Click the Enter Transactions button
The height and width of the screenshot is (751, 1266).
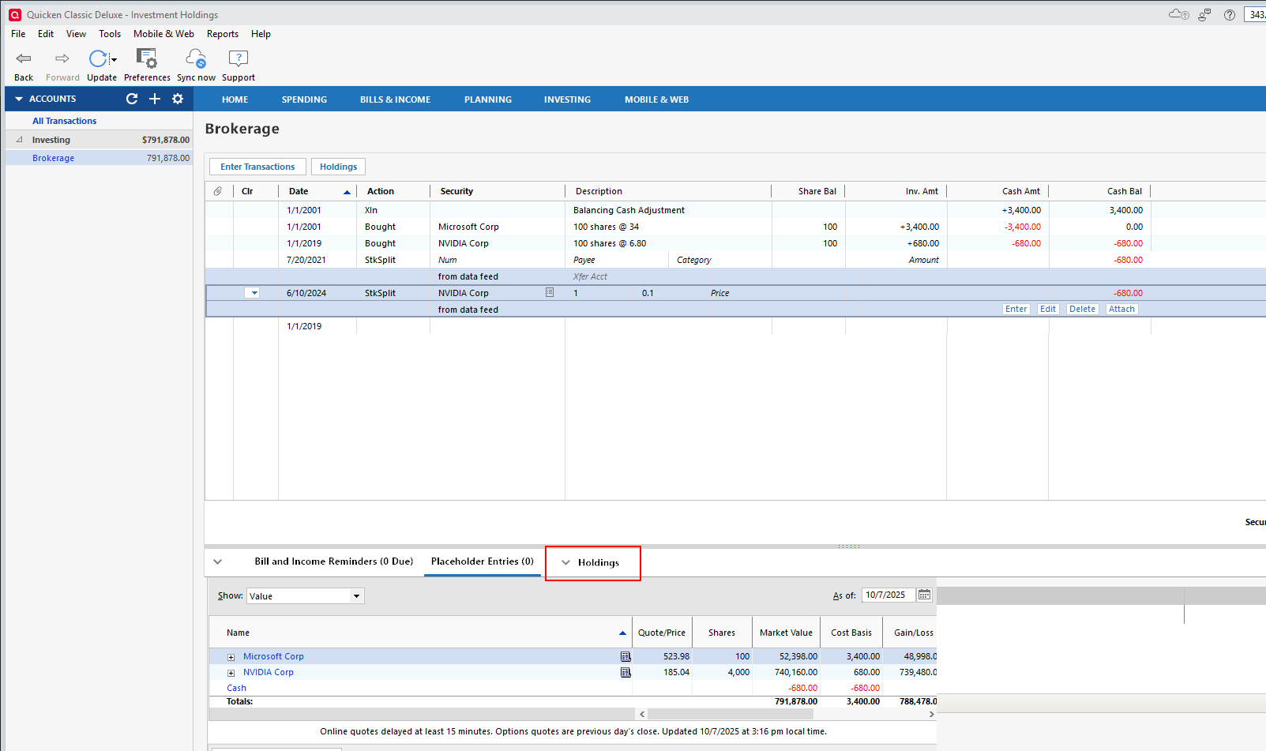(x=257, y=167)
